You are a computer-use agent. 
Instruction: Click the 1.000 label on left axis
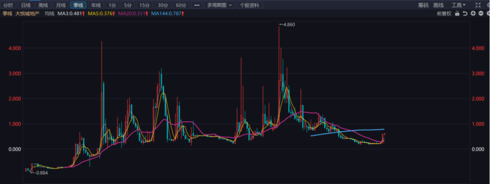15,124
